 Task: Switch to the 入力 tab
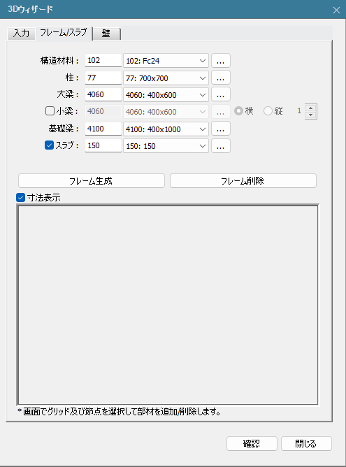(21, 34)
